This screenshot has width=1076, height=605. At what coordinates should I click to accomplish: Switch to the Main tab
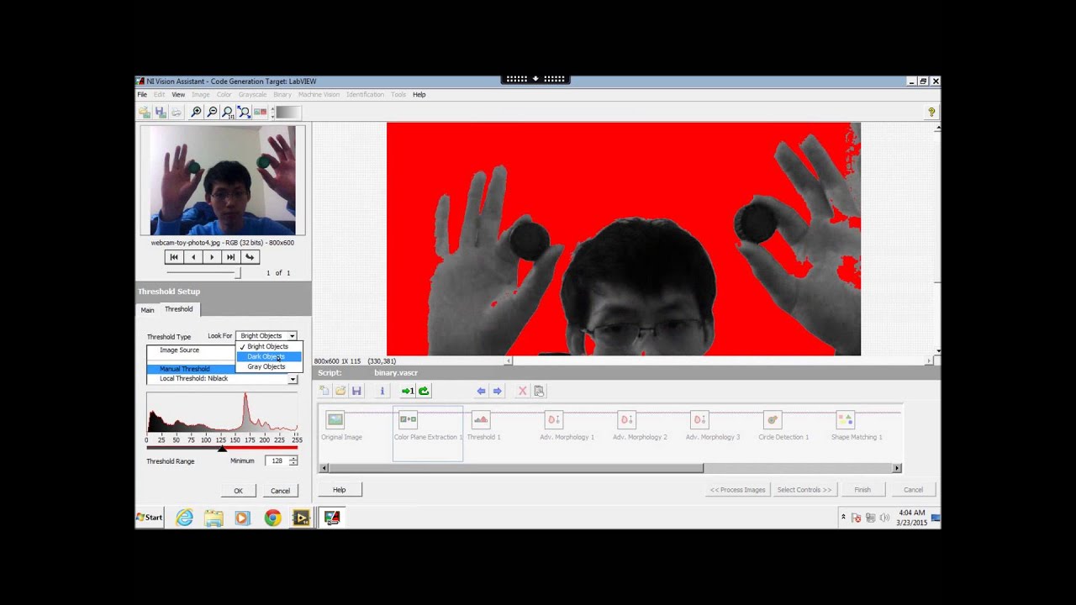click(147, 310)
